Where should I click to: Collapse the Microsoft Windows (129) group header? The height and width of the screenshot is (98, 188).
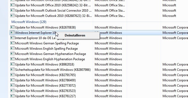29,22
